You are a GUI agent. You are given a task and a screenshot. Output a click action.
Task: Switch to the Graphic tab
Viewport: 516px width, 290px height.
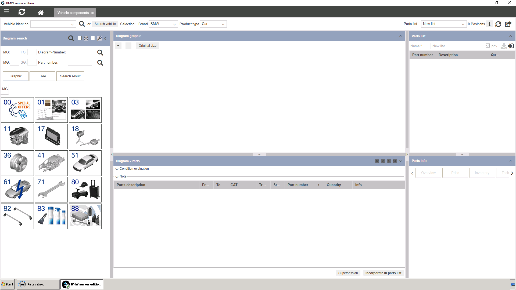[16, 76]
